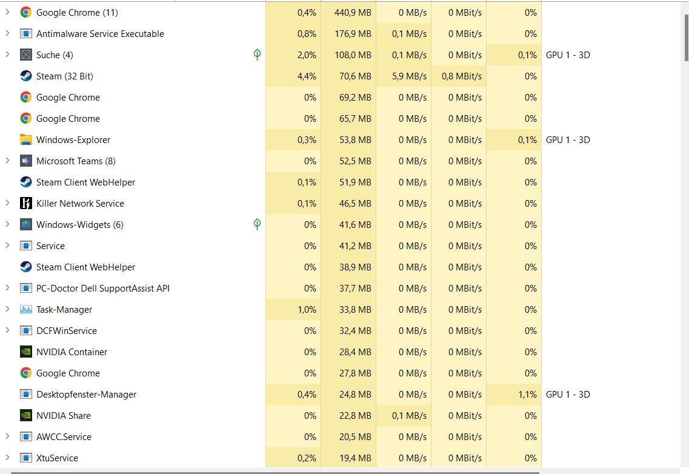The image size is (689, 474).
Task: Click the Desktopfenster-Manager icon
Action: tap(26, 394)
